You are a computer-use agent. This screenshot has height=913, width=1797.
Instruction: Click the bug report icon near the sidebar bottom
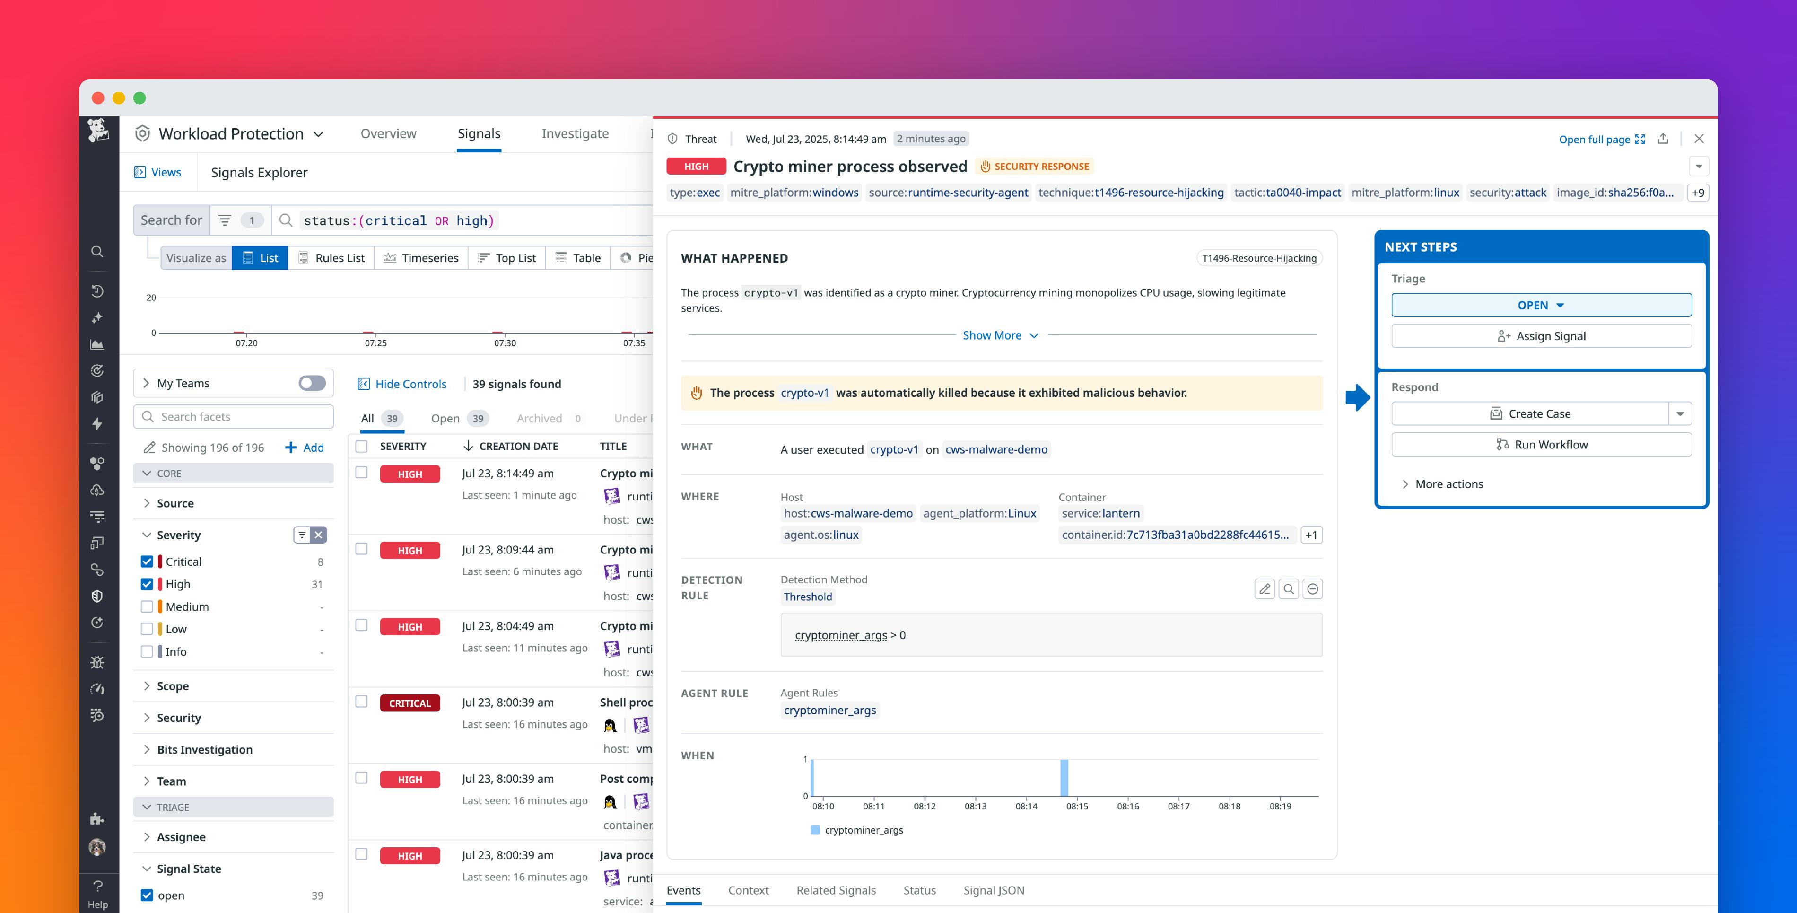click(98, 662)
